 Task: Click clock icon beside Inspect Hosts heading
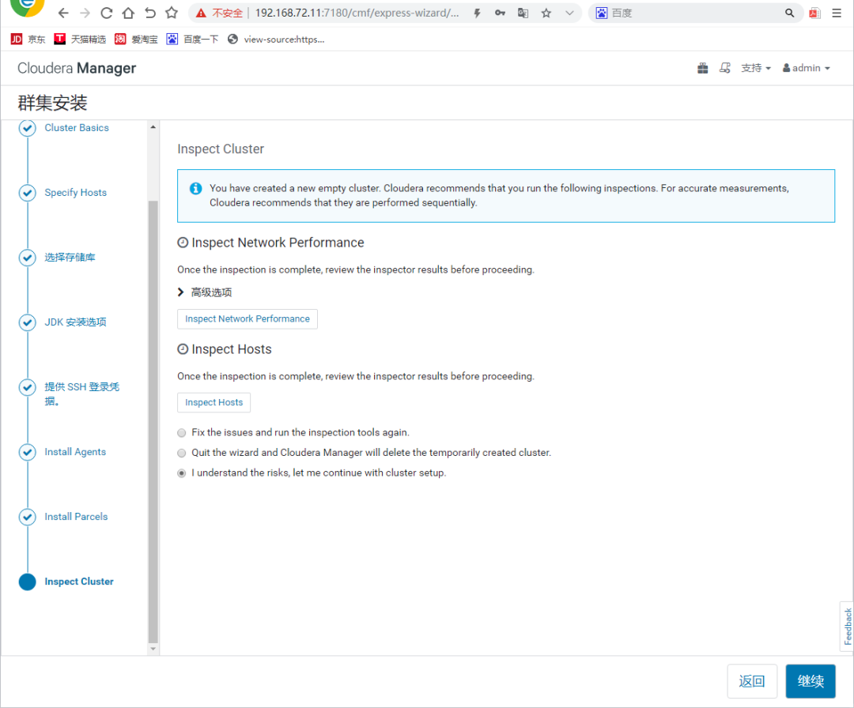(183, 349)
